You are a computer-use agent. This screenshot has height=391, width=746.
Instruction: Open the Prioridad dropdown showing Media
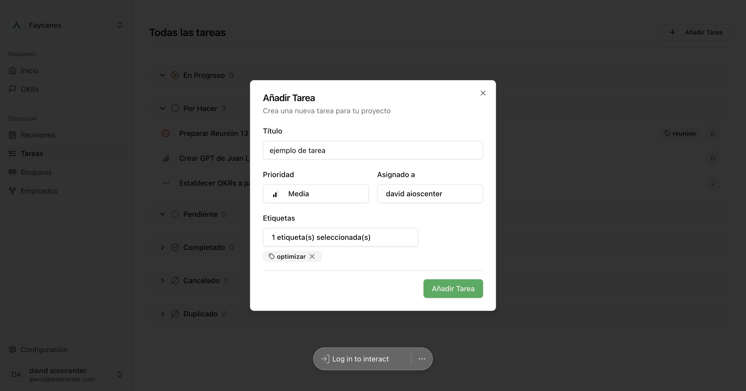tap(316, 194)
